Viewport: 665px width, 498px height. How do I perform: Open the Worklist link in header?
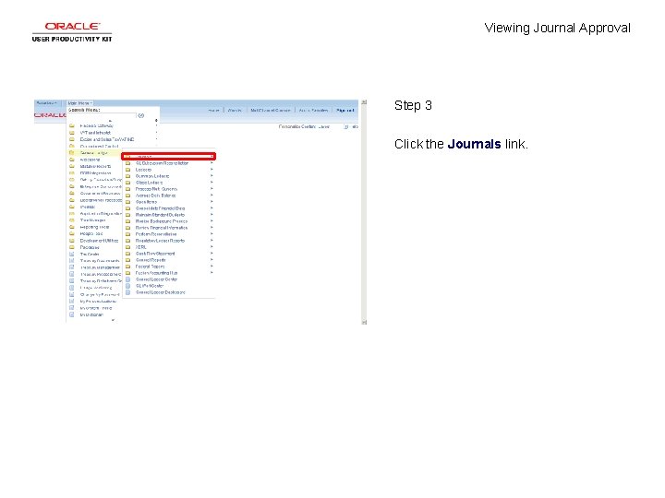235,111
